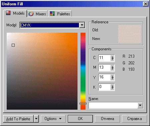Click the R value 213
150x126 pixels.
click(x=131, y=56)
